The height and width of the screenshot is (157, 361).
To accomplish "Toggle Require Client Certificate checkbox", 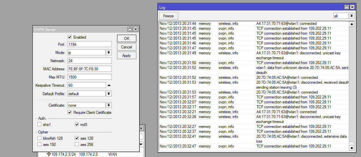I will (70, 112).
